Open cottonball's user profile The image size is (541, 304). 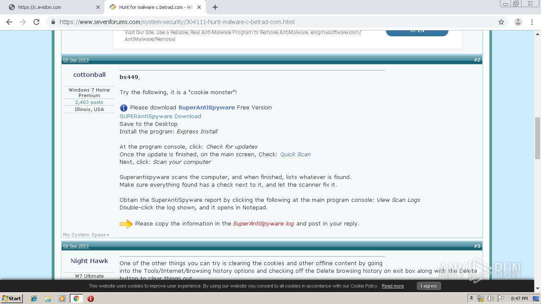(89, 75)
